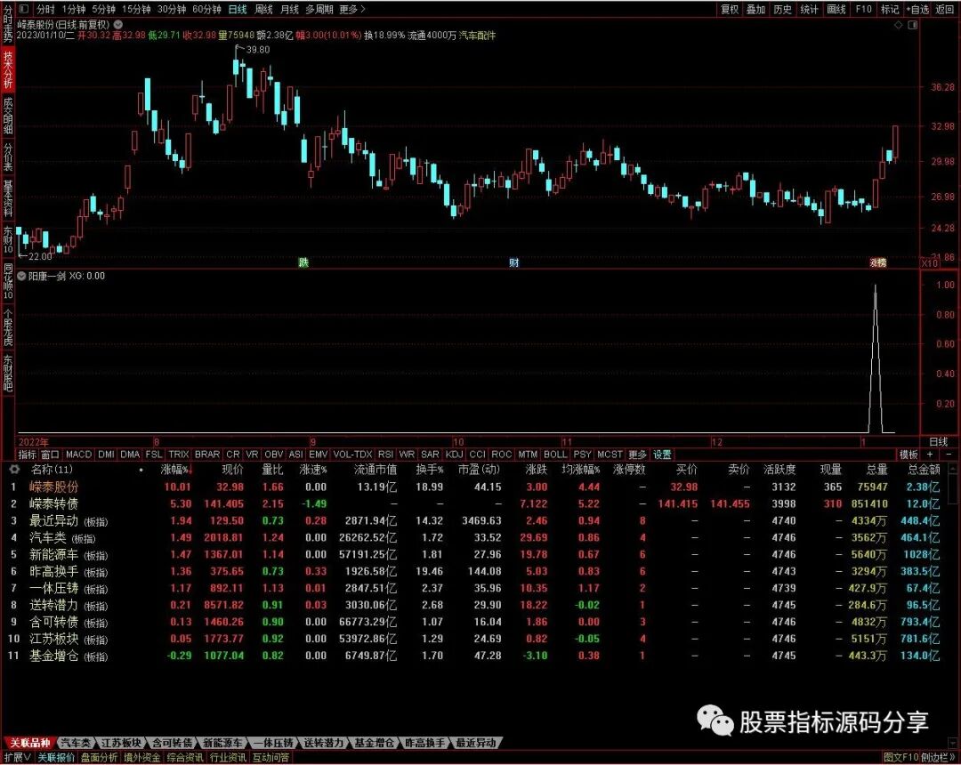Select the RSI indicator
Image resolution: width=961 pixels, height=765 pixels.
point(385,455)
